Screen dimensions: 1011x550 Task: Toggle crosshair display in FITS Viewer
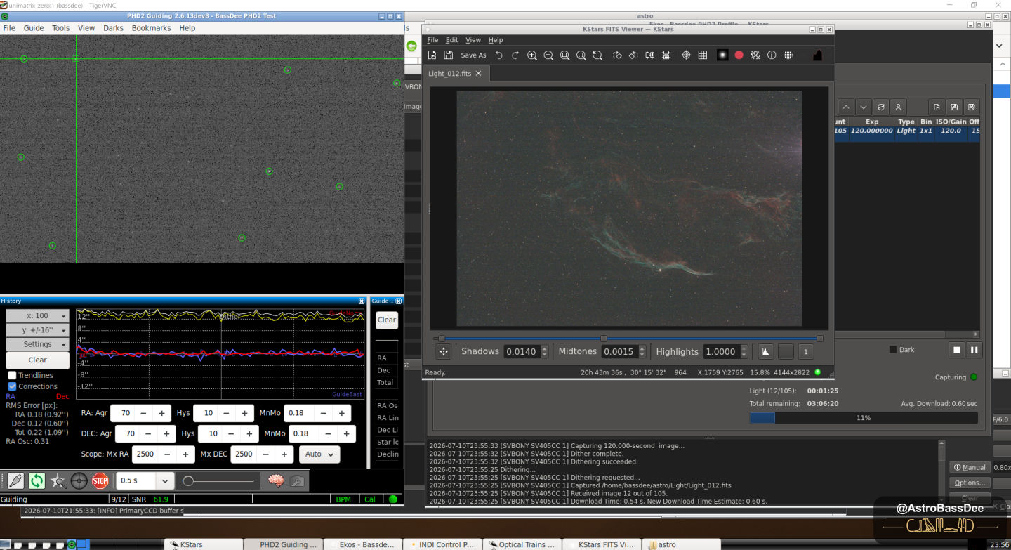point(686,55)
